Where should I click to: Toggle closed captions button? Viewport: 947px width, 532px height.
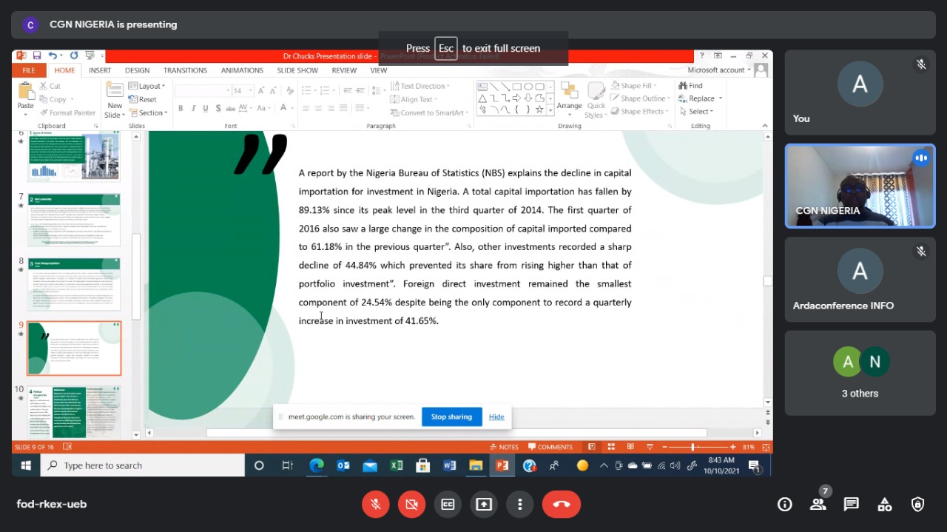(x=448, y=504)
